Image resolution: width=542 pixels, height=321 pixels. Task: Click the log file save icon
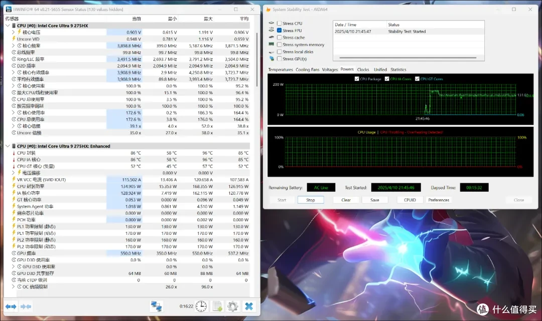217,306
